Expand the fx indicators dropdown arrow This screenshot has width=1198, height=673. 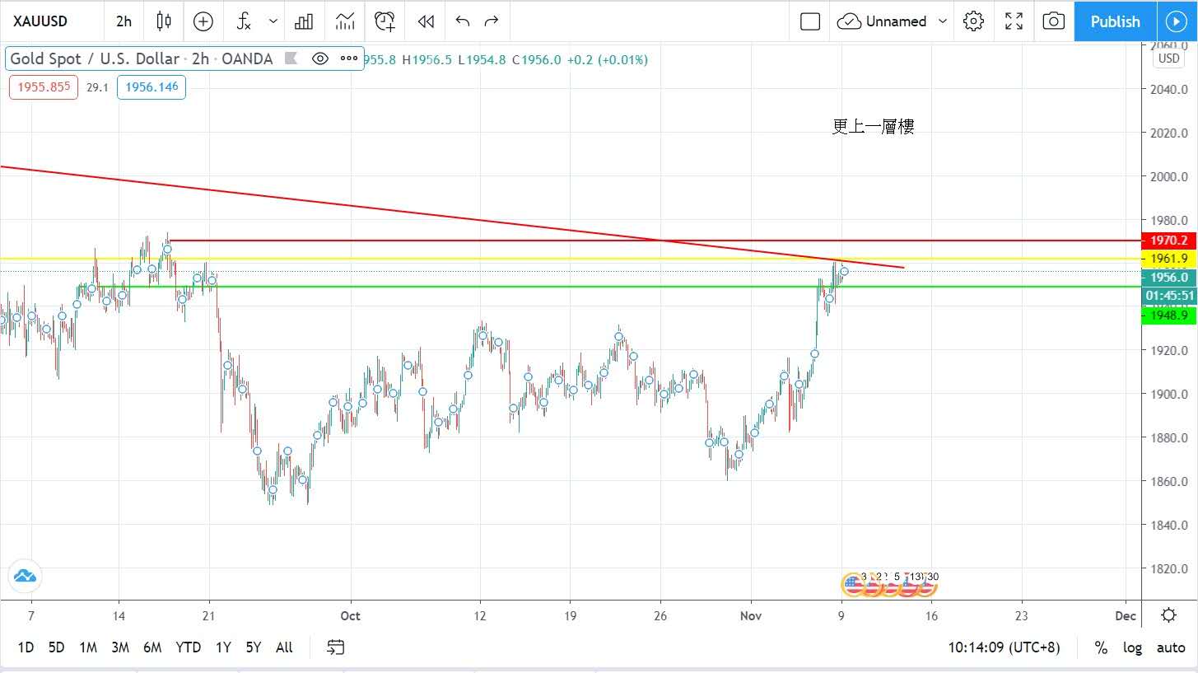pyautogui.click(x=273, y=21)
